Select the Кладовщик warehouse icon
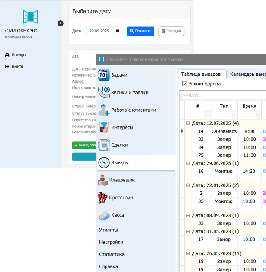 point(103,180)
